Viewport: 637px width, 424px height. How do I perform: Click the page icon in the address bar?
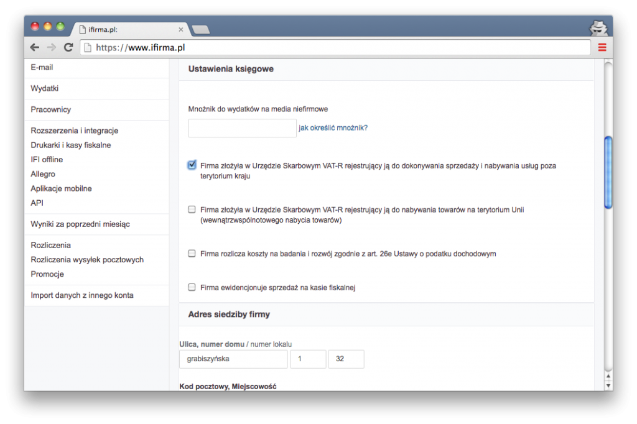[x=87, y=47]
